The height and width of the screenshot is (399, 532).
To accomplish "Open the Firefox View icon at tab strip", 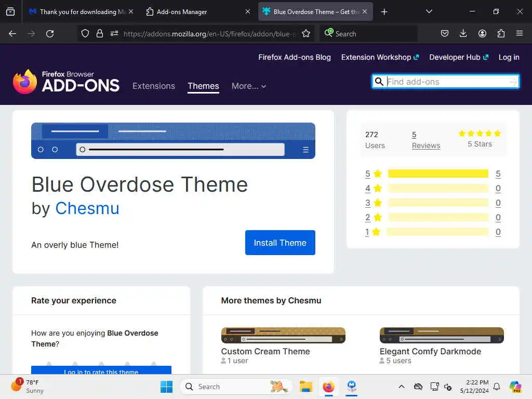I will [10, 11].
